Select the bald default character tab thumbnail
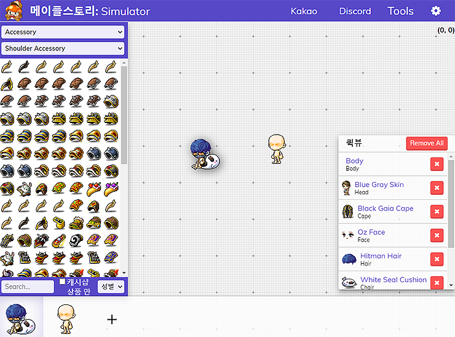The image size is (455, 337). tap(66, 319)
